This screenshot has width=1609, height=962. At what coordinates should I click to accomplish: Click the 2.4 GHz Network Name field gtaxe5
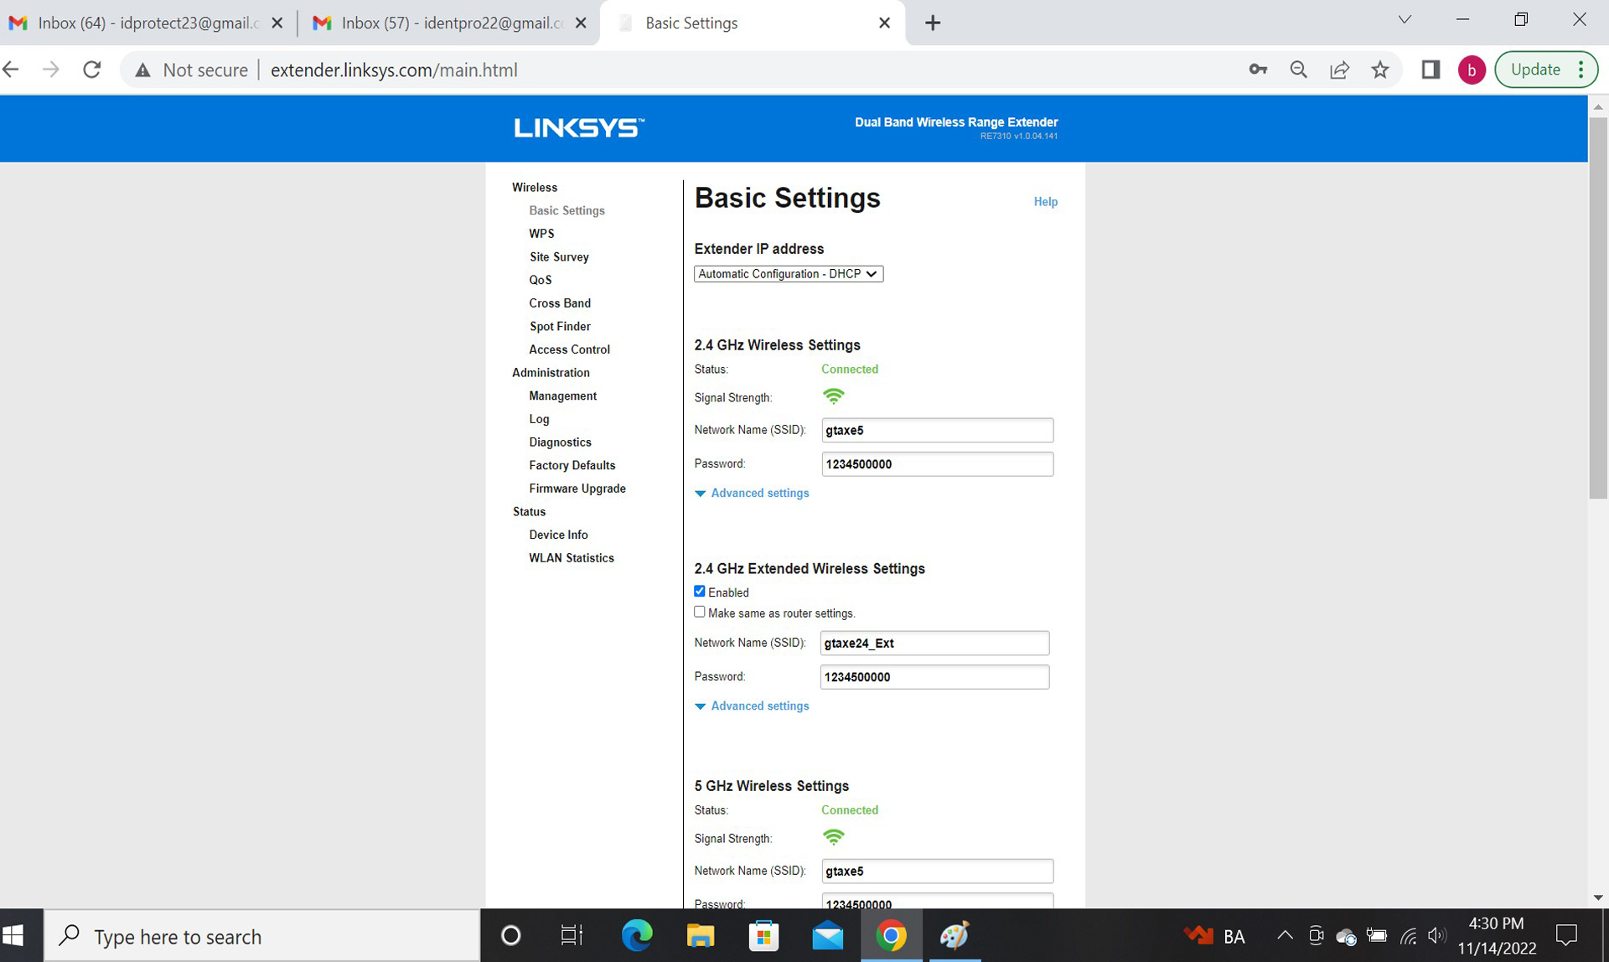937,430
